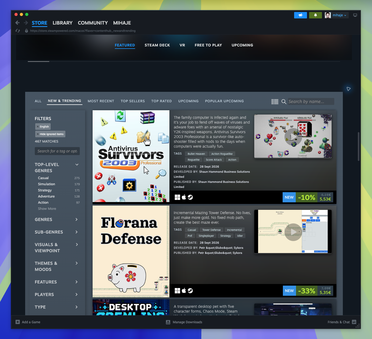
Task: Click Show More under top-level genres
Action: [x=47, y=209]
